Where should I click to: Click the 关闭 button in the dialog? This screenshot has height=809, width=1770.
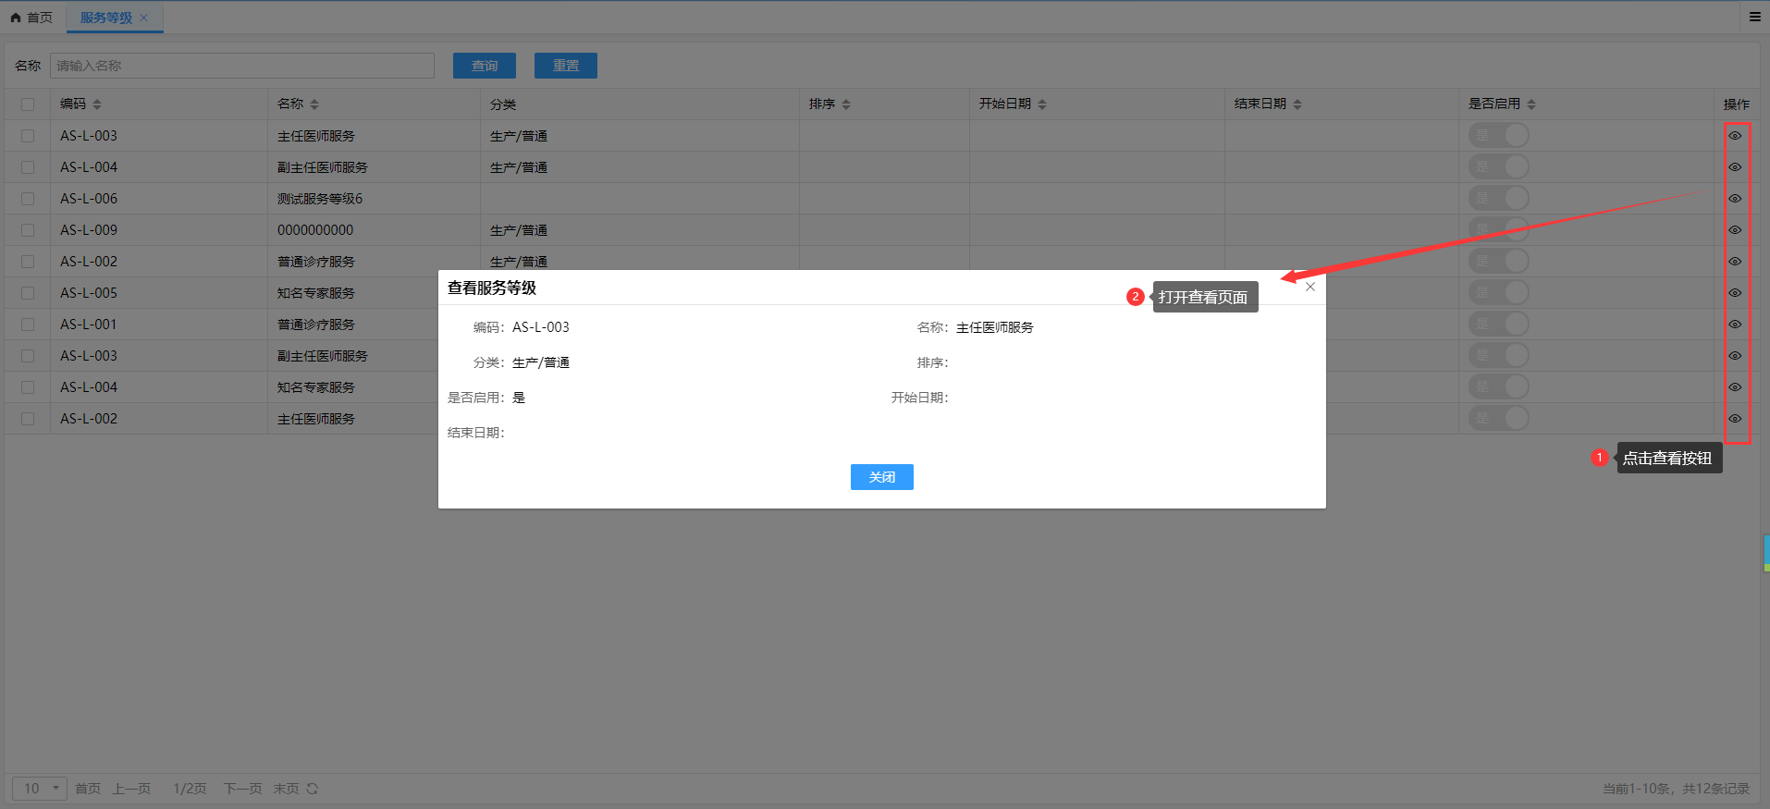(881, 477)
